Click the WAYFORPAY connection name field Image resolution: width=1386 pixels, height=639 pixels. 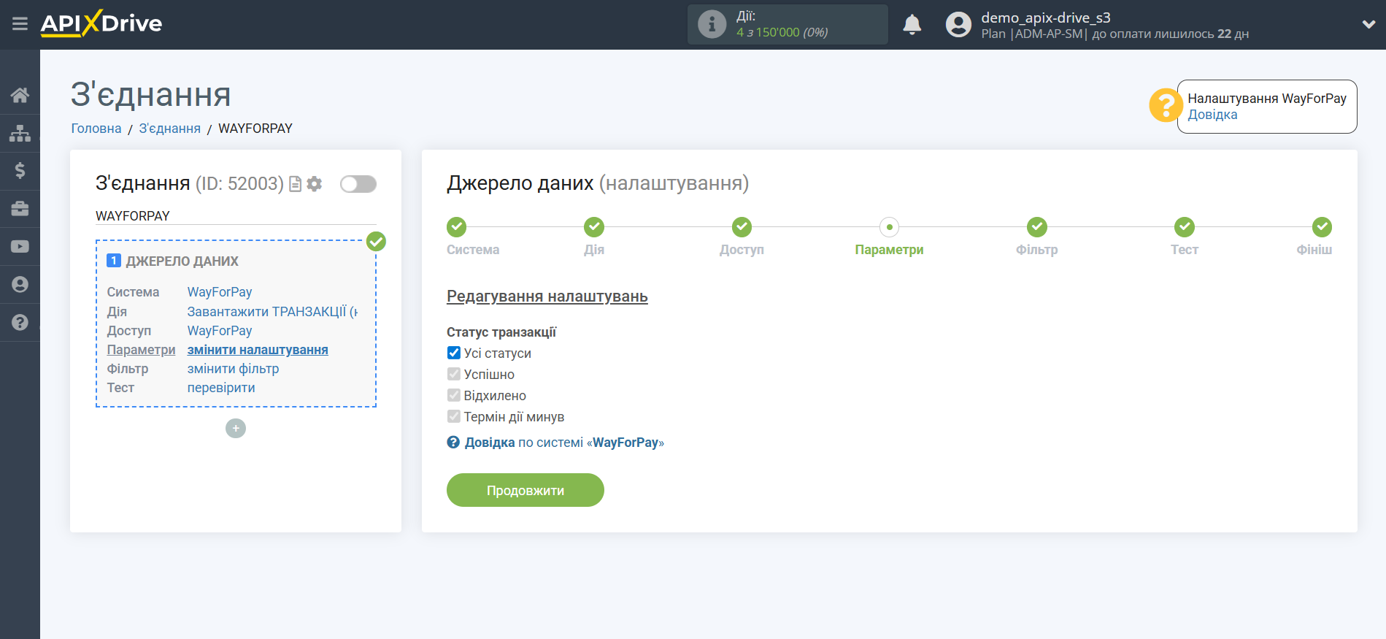[x=236, y=216]
